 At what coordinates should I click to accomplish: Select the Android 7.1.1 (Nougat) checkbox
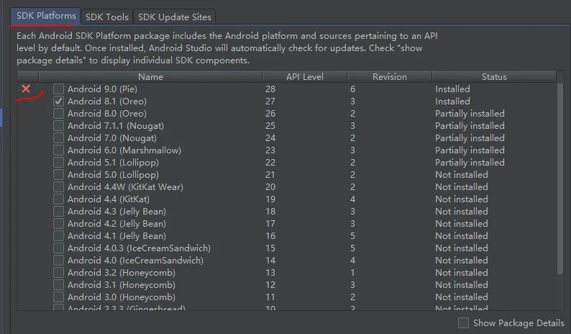pyautogui.click(x=58, y=126)
